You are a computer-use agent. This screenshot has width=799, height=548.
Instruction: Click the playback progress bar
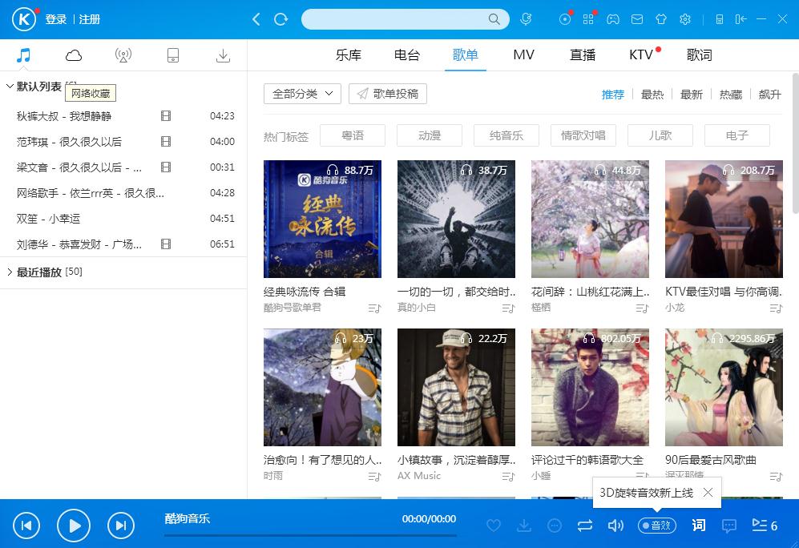[310, 535]
